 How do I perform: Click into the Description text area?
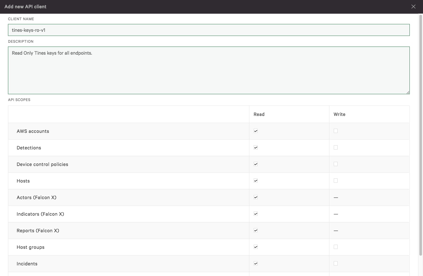209,70
